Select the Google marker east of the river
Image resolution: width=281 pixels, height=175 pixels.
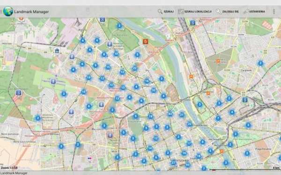click(245, 100)
